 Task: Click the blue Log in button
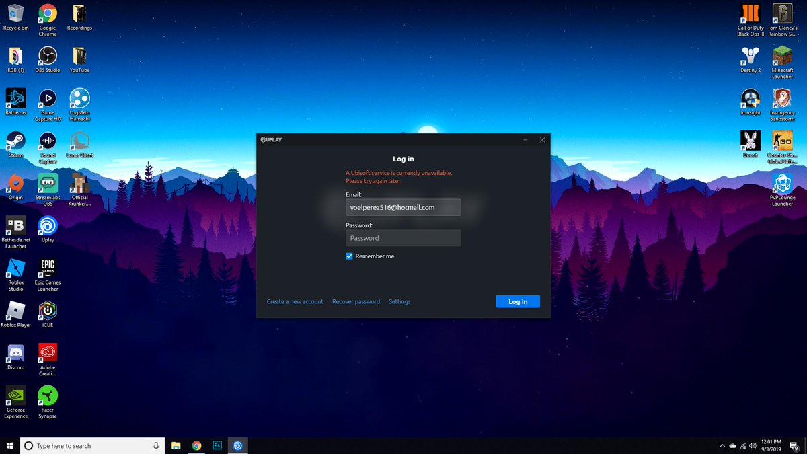pos(518,301)
